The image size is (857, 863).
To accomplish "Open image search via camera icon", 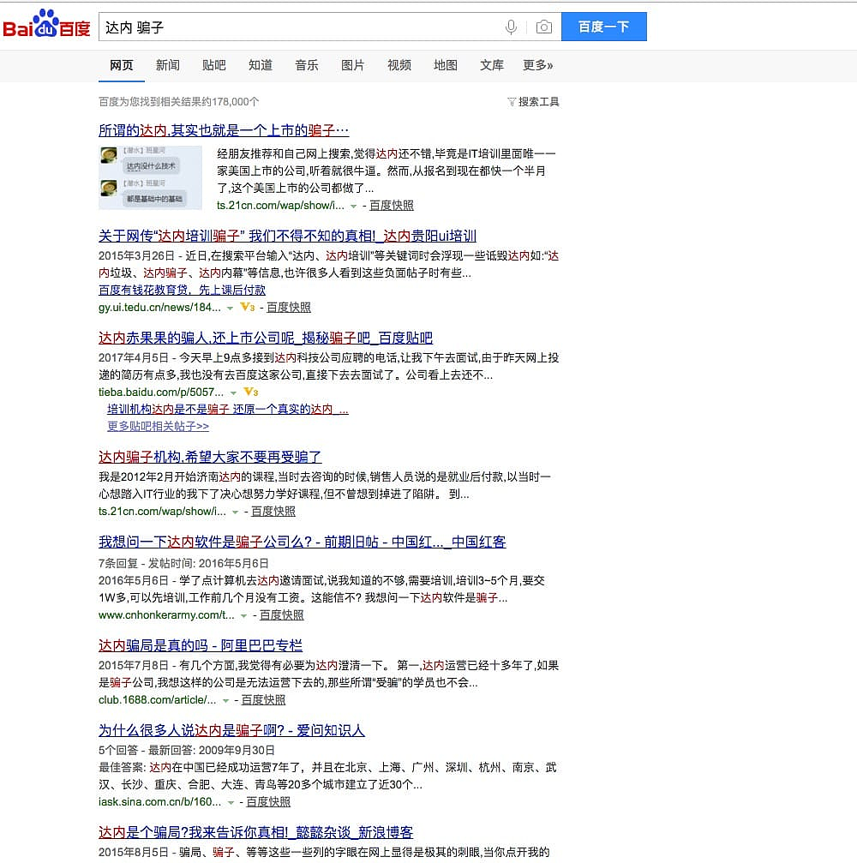I will pos(543,27).
